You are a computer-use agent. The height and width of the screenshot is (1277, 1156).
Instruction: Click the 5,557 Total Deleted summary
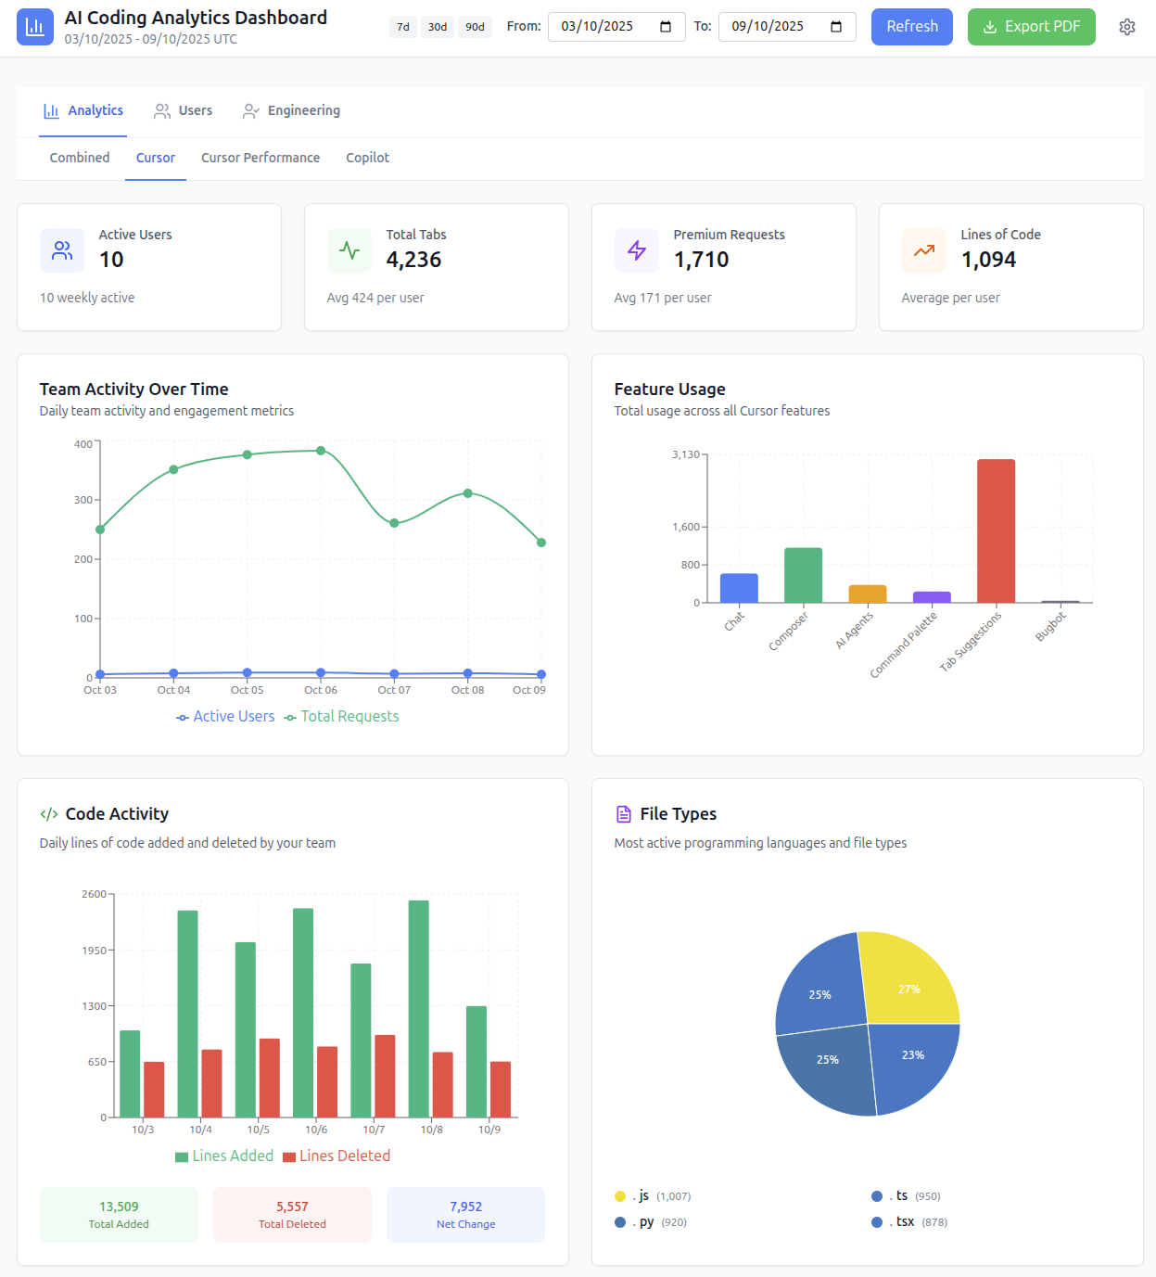coord(292,1215)
